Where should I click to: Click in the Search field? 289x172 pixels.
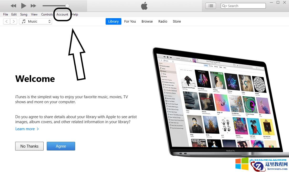point(243,6)
